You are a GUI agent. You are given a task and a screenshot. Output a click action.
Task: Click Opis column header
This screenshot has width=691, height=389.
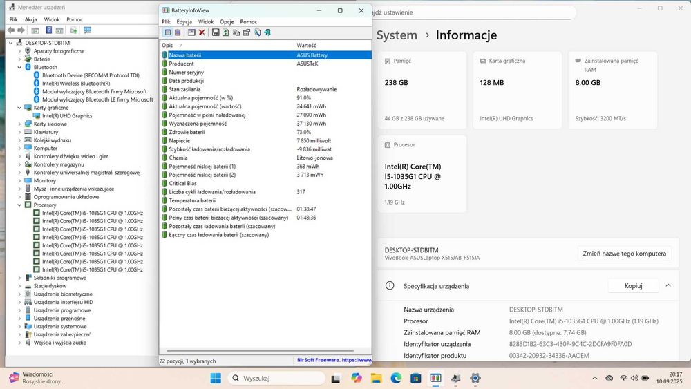coord(227,46)
